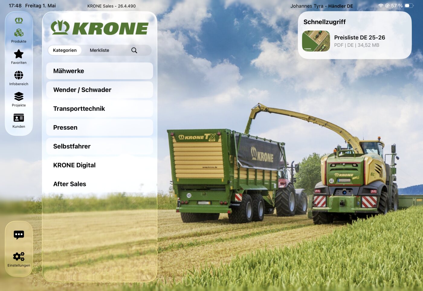
Task: Click the battery status icon
Action: (409, 6)
